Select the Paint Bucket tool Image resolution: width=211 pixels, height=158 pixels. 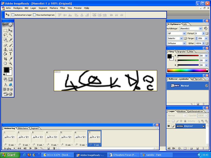tap(5, 54)
